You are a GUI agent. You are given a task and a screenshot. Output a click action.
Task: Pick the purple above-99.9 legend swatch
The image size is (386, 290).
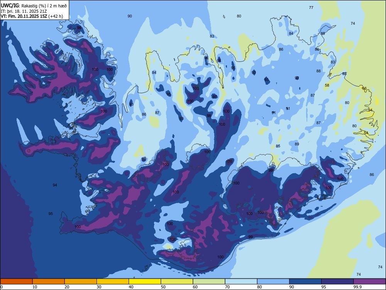369,281
